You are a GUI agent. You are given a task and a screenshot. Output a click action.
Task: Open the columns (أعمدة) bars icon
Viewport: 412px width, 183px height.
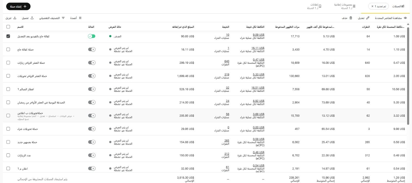(80, 18)
